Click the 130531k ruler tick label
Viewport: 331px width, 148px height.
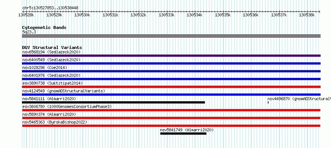(x=110, y=15)
